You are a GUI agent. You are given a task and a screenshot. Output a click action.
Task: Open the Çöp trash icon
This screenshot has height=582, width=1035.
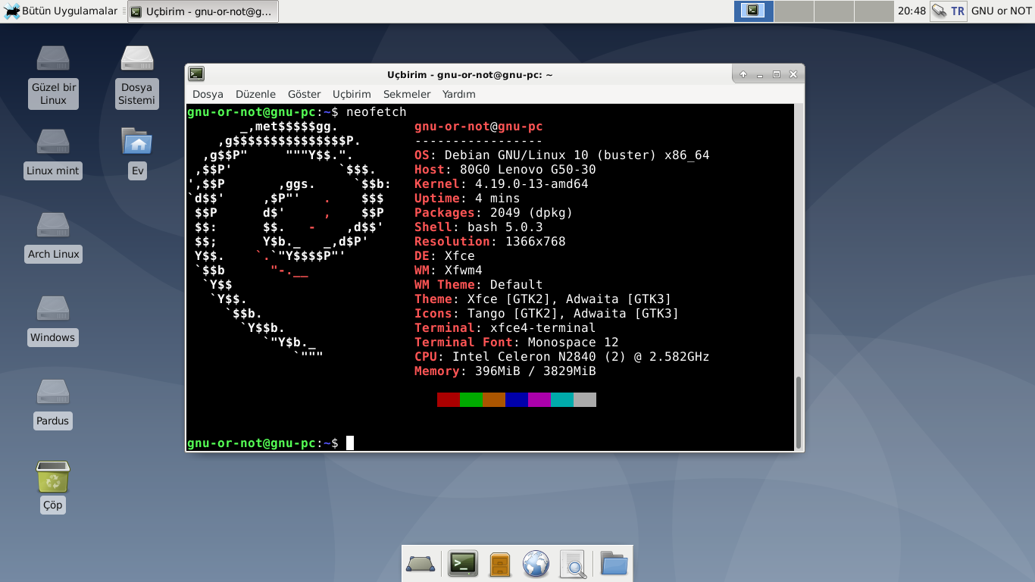[x=53, y=477]
